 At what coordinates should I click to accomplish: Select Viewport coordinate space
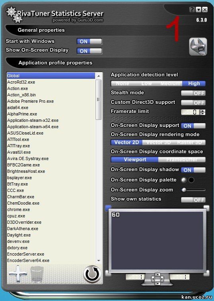[134, 160]
